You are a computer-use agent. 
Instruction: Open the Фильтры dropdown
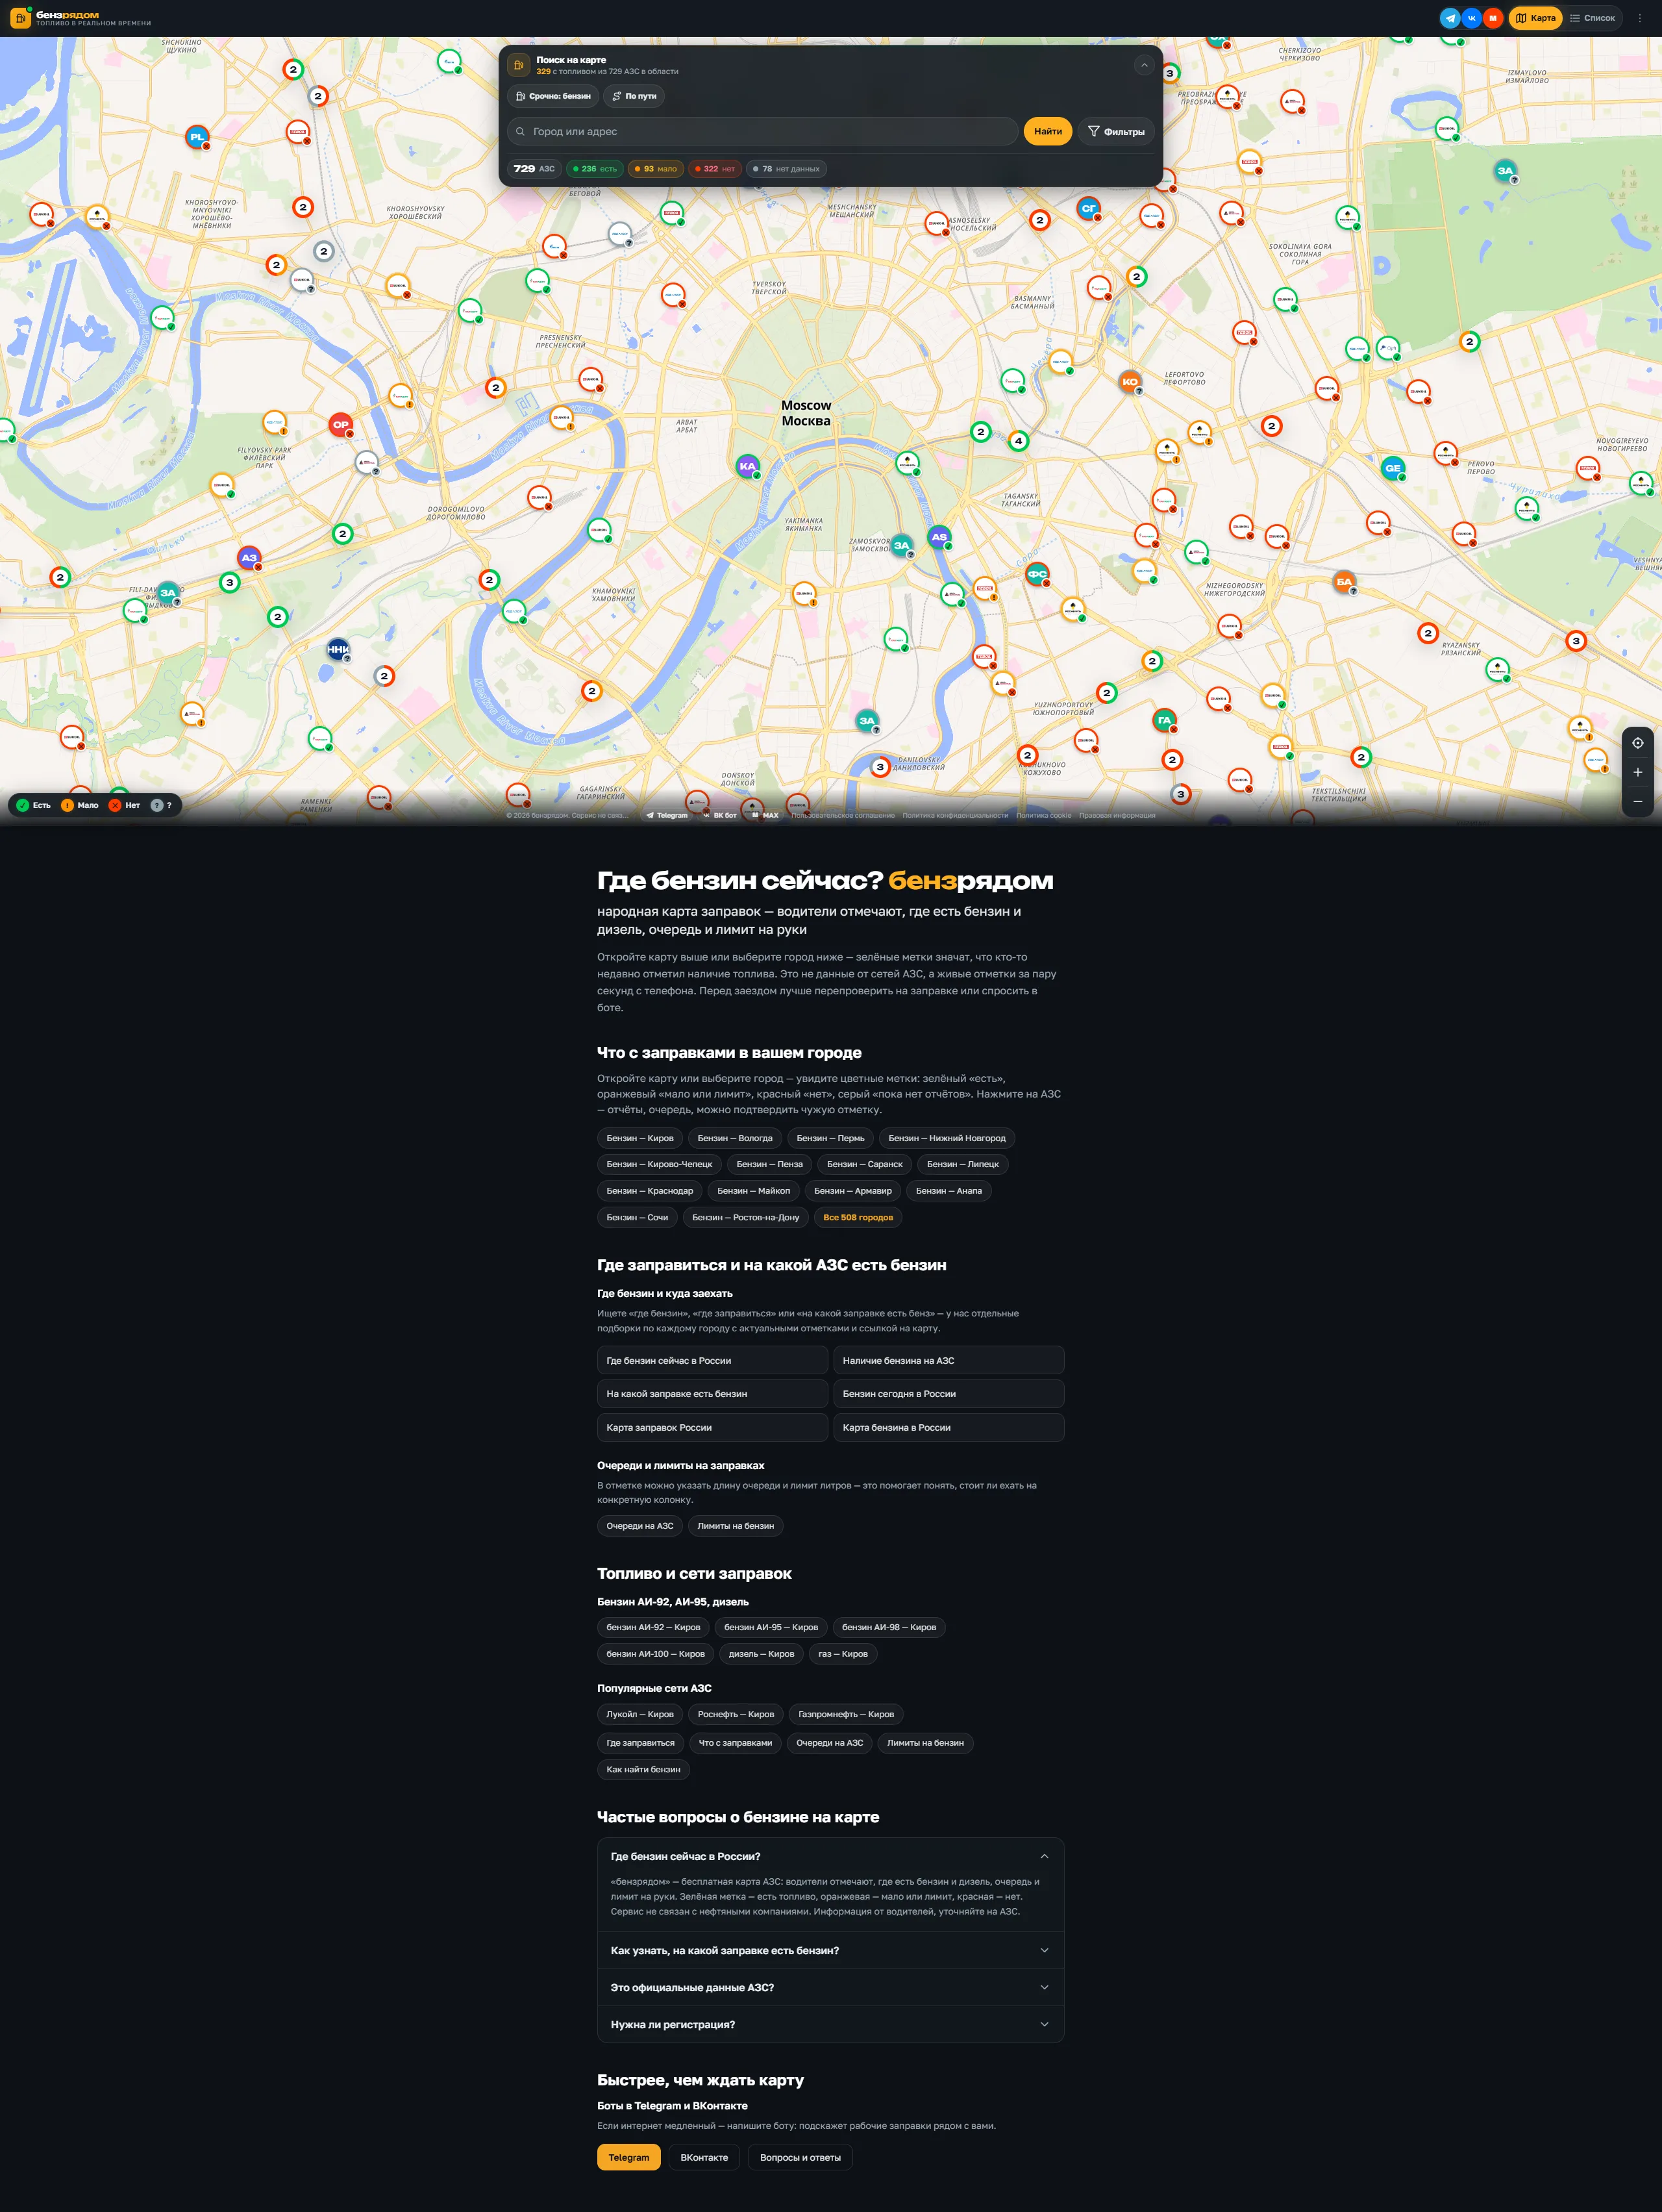(x=1115, y=131)
